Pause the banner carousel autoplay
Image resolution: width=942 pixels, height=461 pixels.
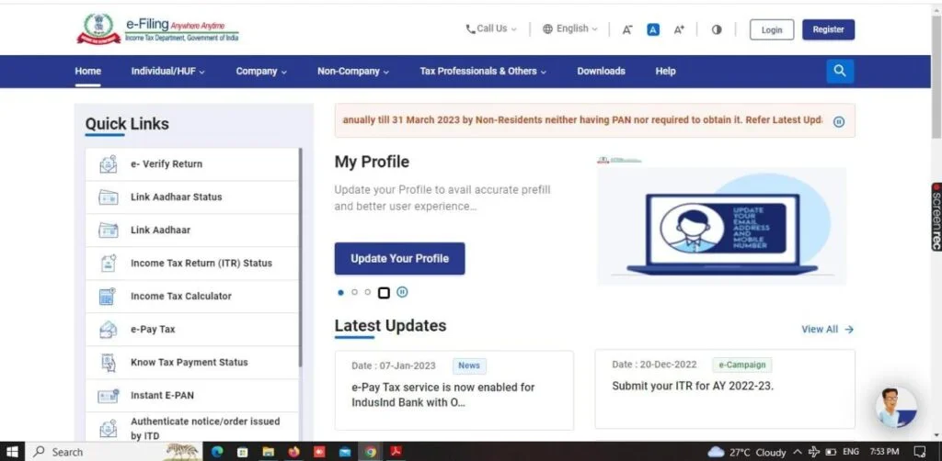click(402, 293)
